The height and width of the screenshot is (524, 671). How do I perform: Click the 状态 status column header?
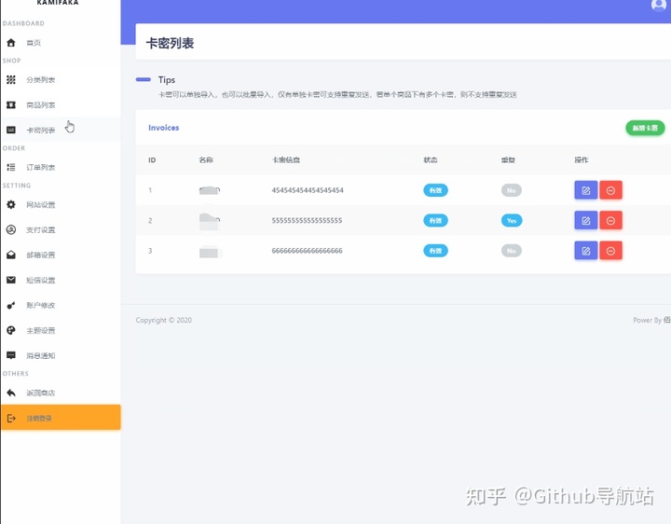click(x=431, y=160)
